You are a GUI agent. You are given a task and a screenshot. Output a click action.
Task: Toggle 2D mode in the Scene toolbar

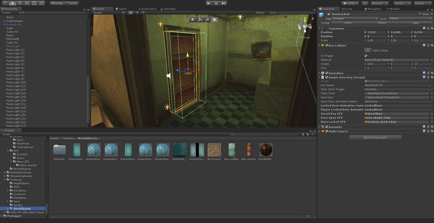pyautogui.click(x=124, y=12)
